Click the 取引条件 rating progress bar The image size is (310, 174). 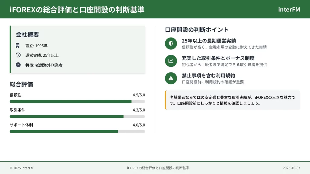77,116
